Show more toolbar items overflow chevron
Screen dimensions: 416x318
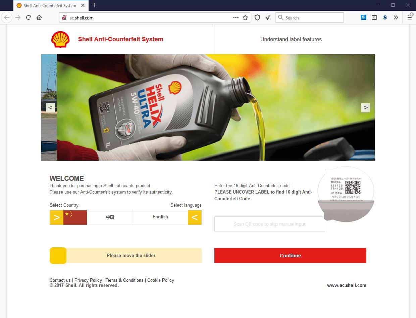click(x=396, y=17)
